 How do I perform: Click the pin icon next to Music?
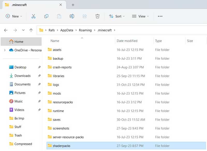39,101
